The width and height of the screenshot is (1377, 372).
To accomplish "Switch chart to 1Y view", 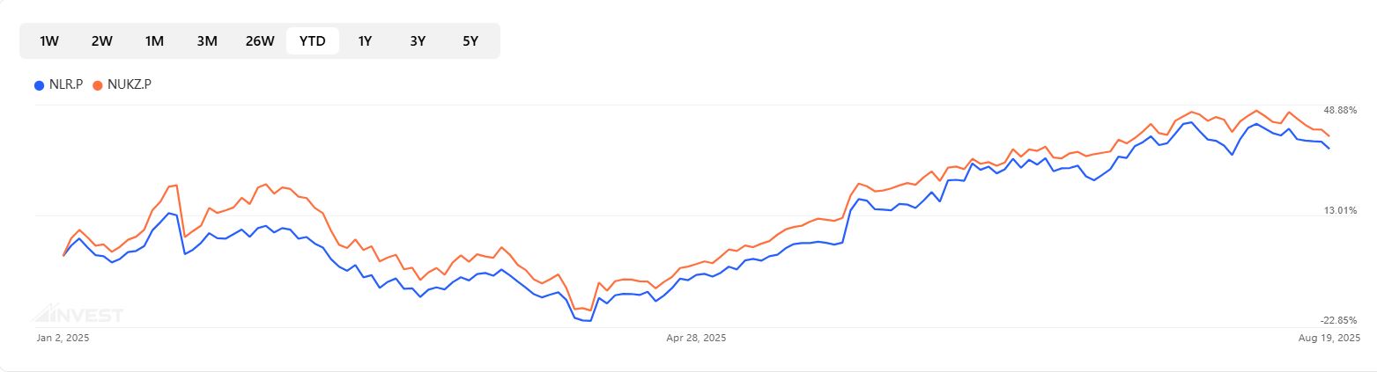I will click(x=365, y=40).
